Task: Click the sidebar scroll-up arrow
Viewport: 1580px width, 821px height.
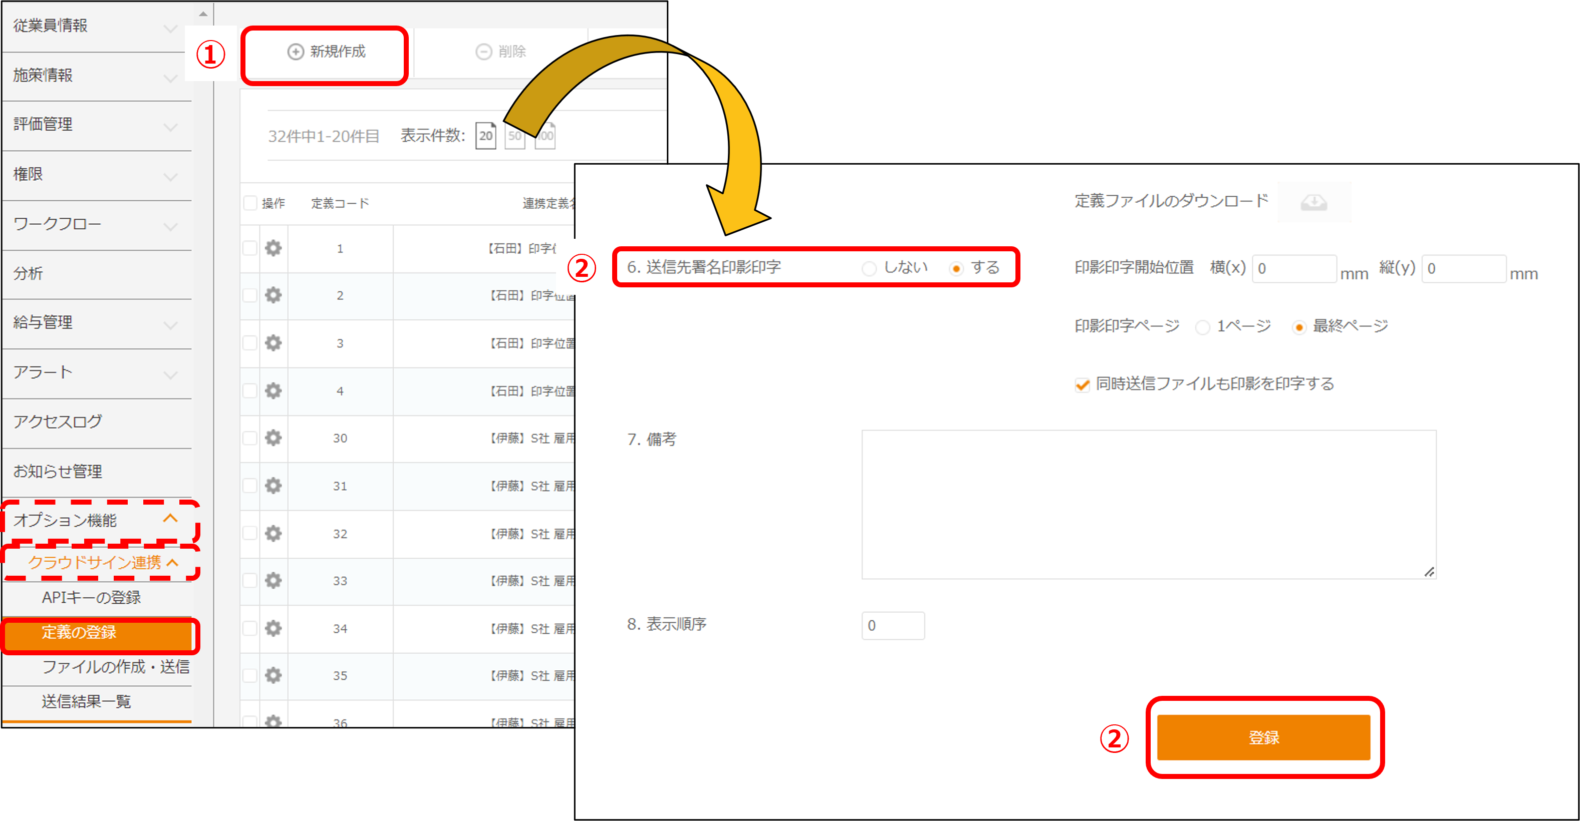Action: tap(203, 14)
